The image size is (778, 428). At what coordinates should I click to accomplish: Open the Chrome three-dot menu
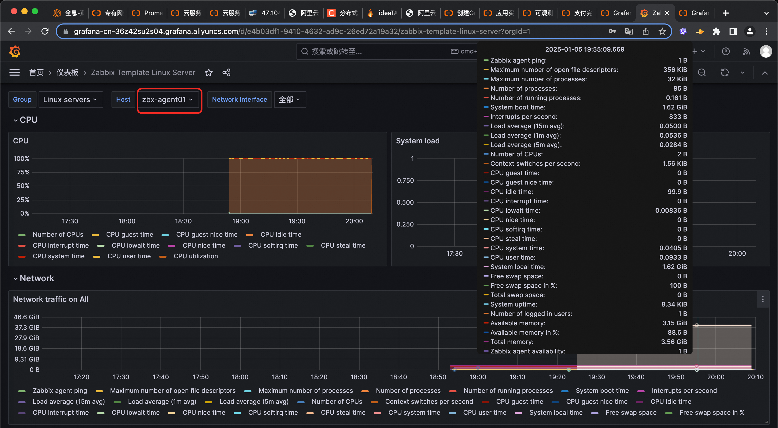[x=766, y=31]
